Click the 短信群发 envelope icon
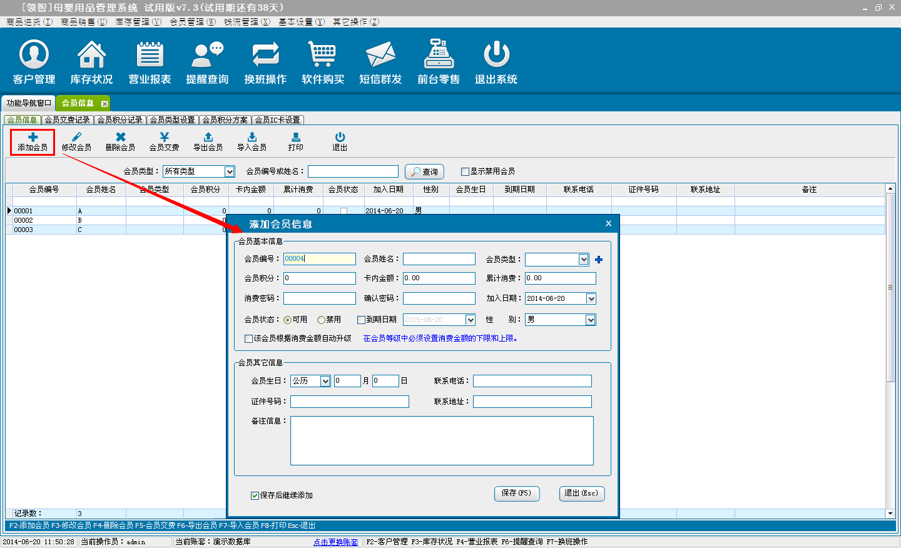 (380, 55)
